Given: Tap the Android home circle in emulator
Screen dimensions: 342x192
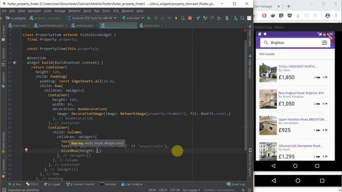Looking at the screenshot, I should 296,166.
